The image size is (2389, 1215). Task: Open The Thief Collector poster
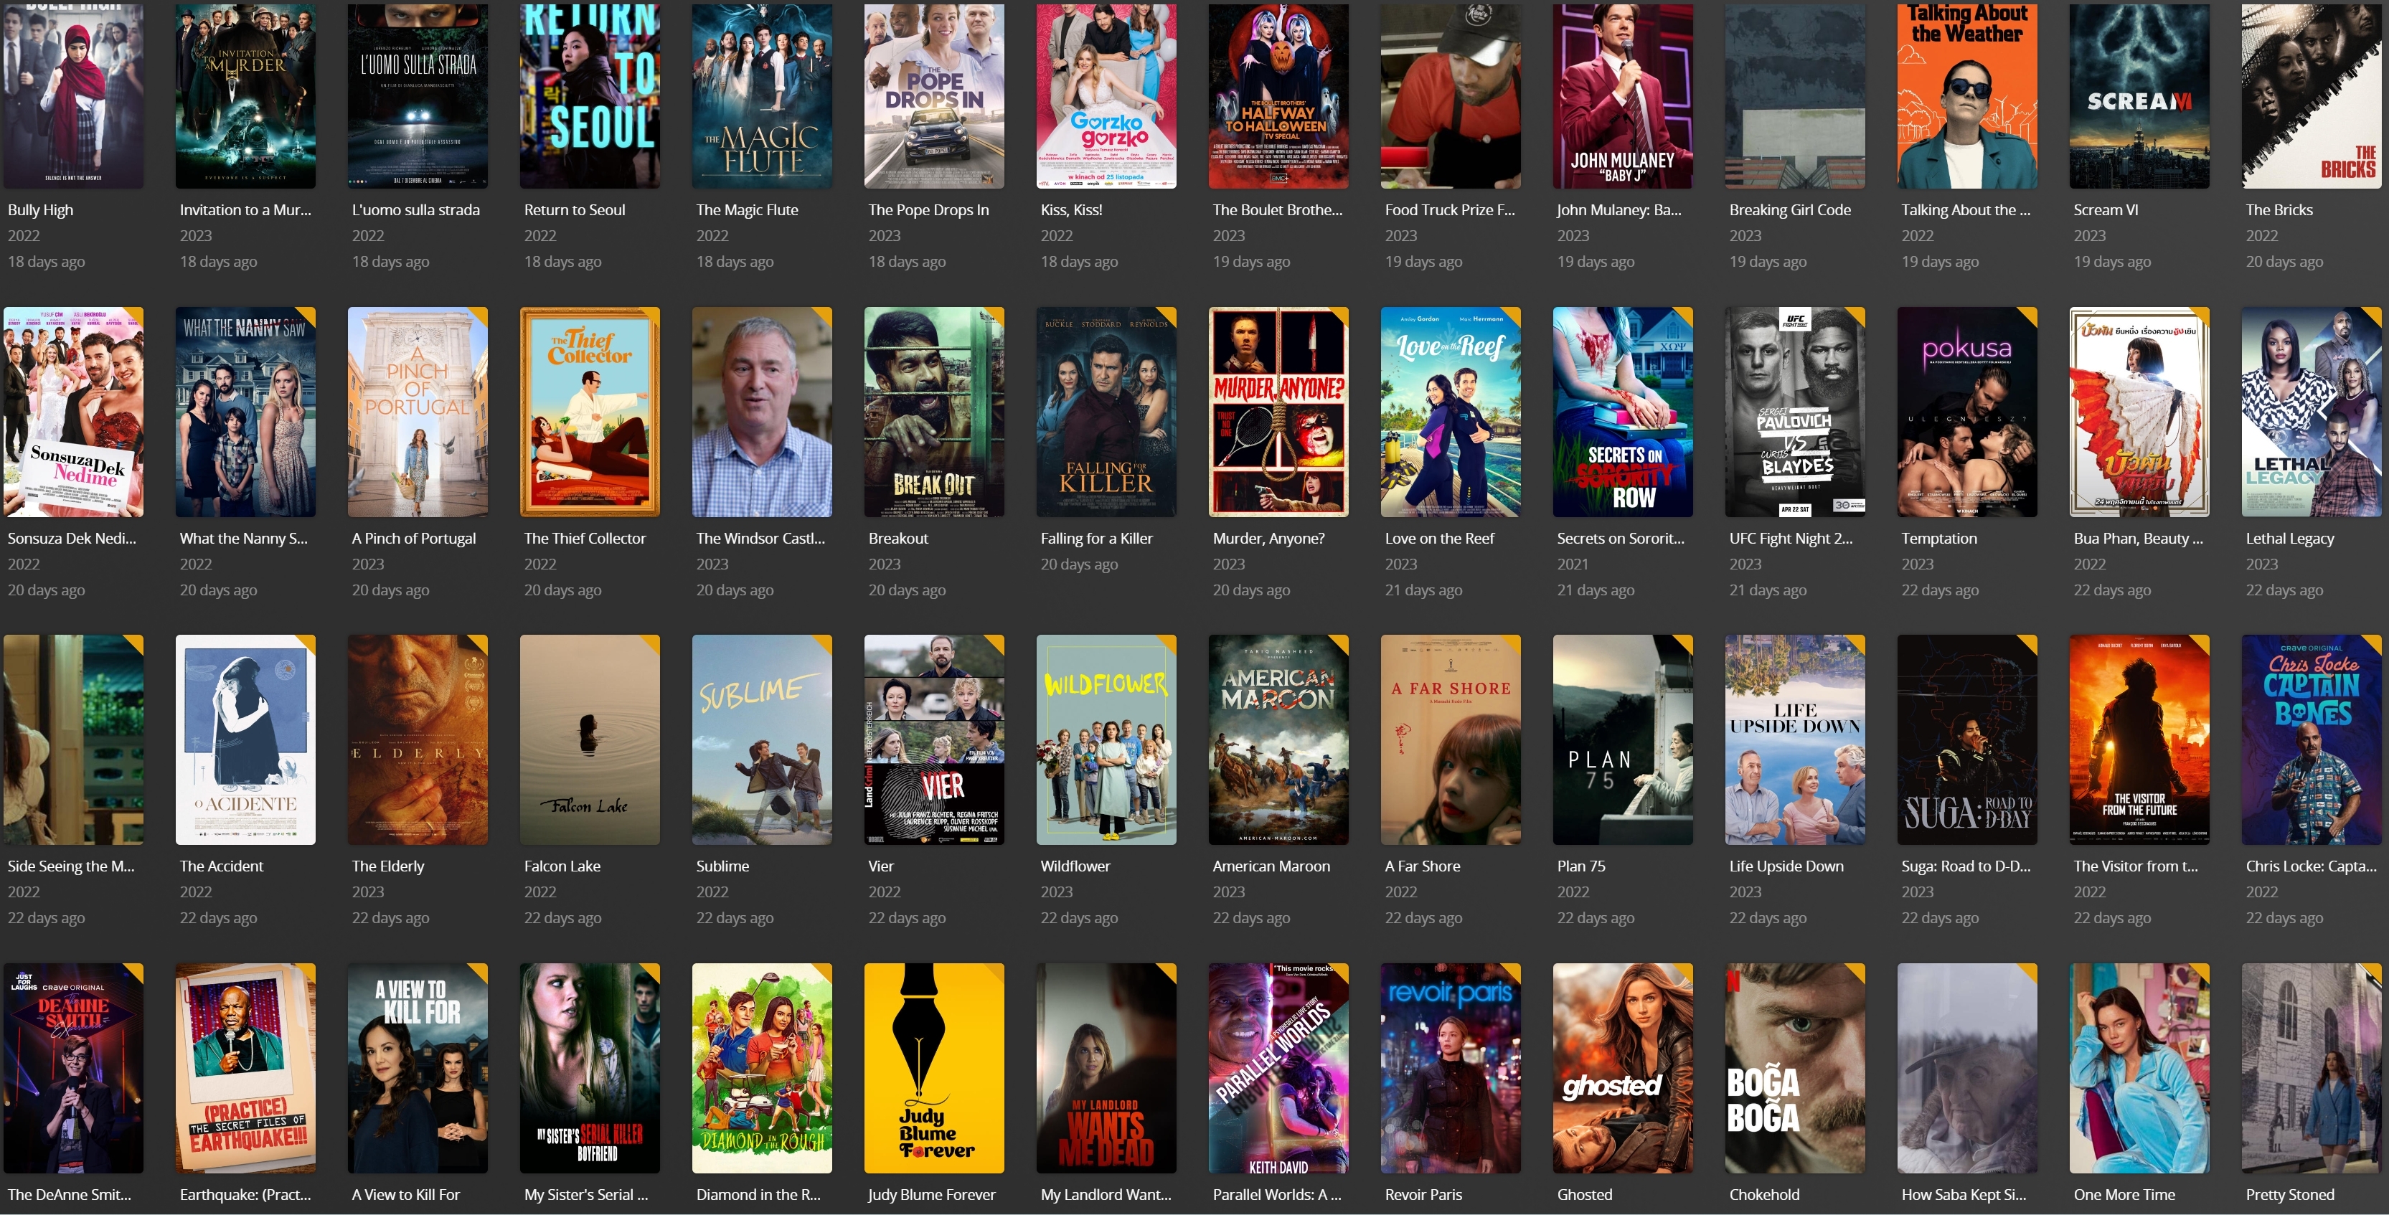coord(590,412)
